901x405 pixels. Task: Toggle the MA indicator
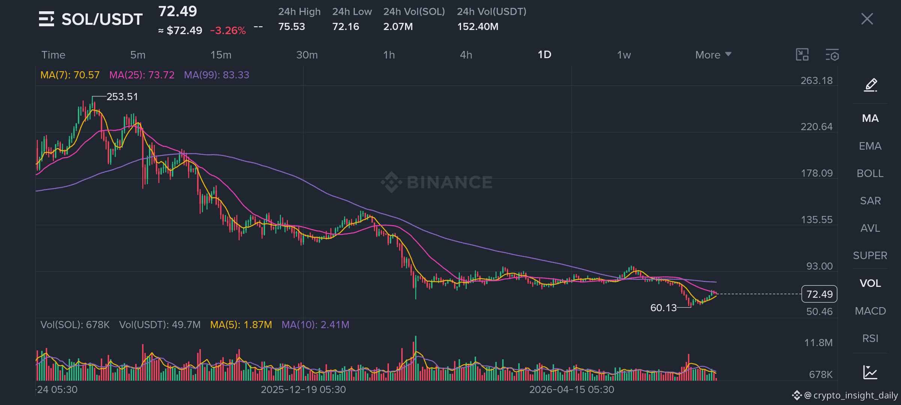(x=870, y=118)
